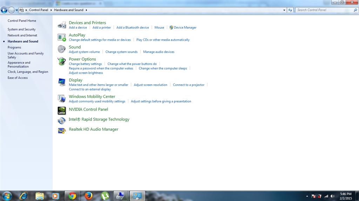Click the Forward arrow button
Image resolution: width=359 pixels, height=201 pixels.
[11, 10]
